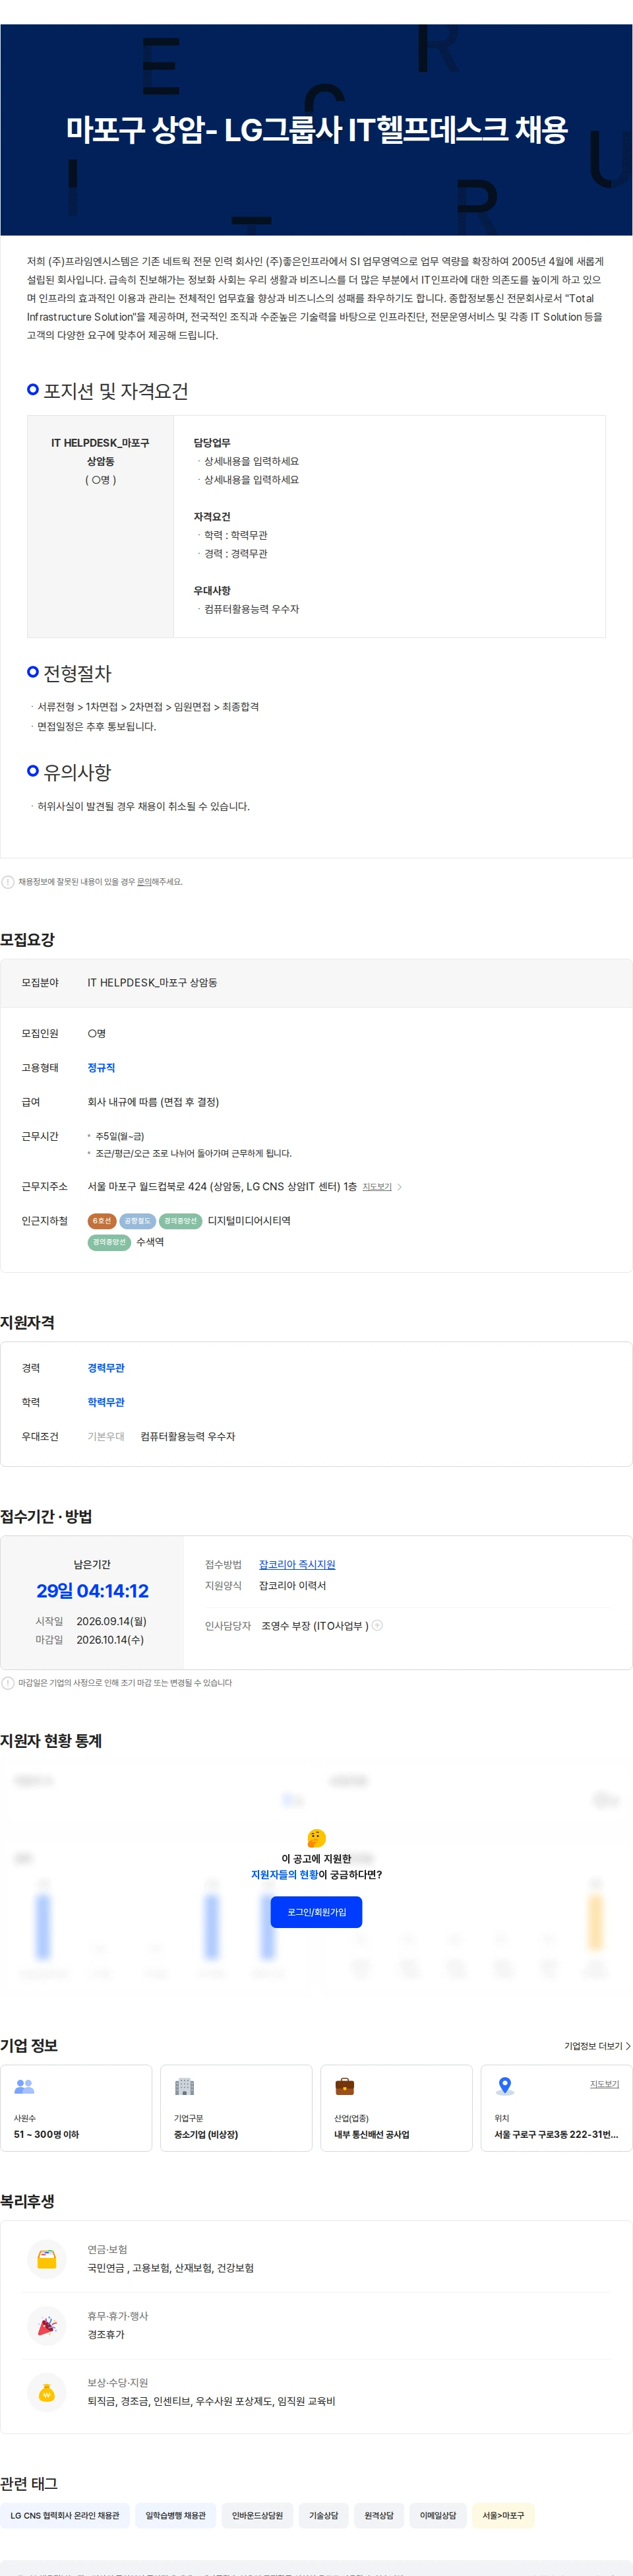Click the 휴무·휴가·행사 party icon
Image resolution: width=633 pixels, height=2576 pixels.
[x=47, y=2325]
